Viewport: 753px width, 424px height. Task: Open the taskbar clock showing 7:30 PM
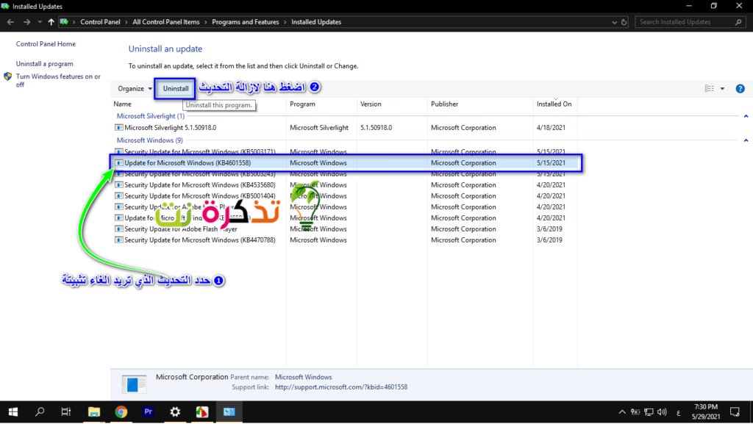706,412
